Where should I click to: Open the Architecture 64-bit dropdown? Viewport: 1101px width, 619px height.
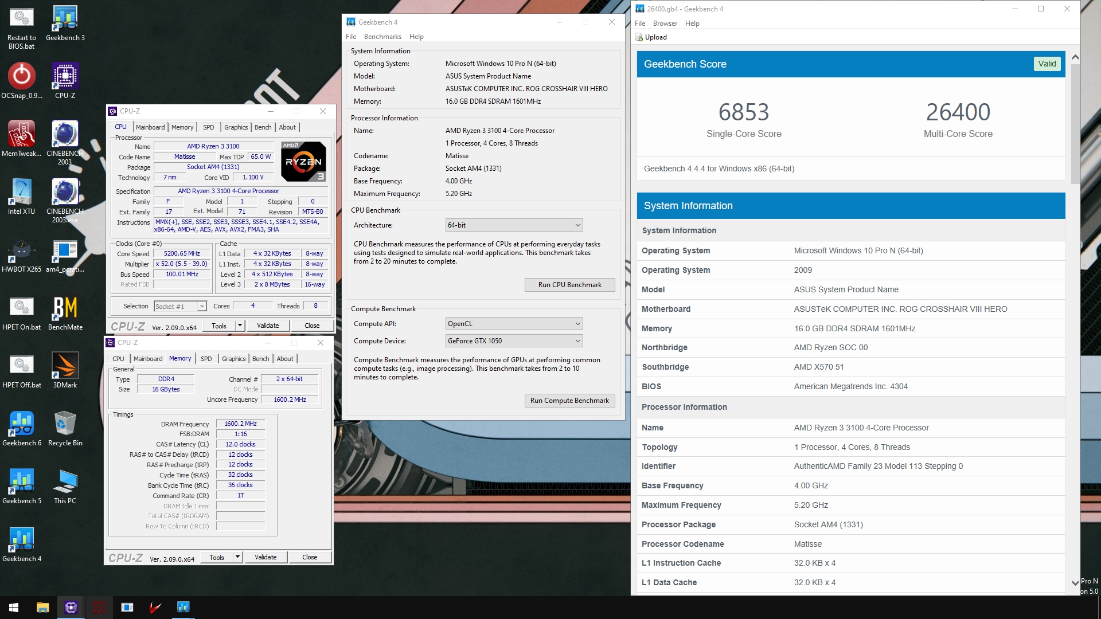click(514, 225)
